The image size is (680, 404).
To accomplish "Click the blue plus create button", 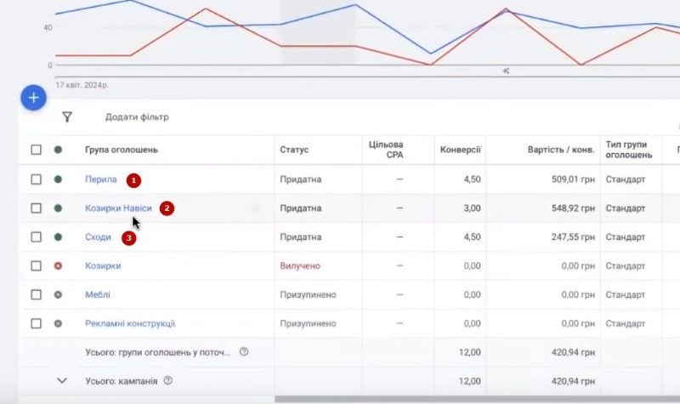I will [x=33, y=98].
